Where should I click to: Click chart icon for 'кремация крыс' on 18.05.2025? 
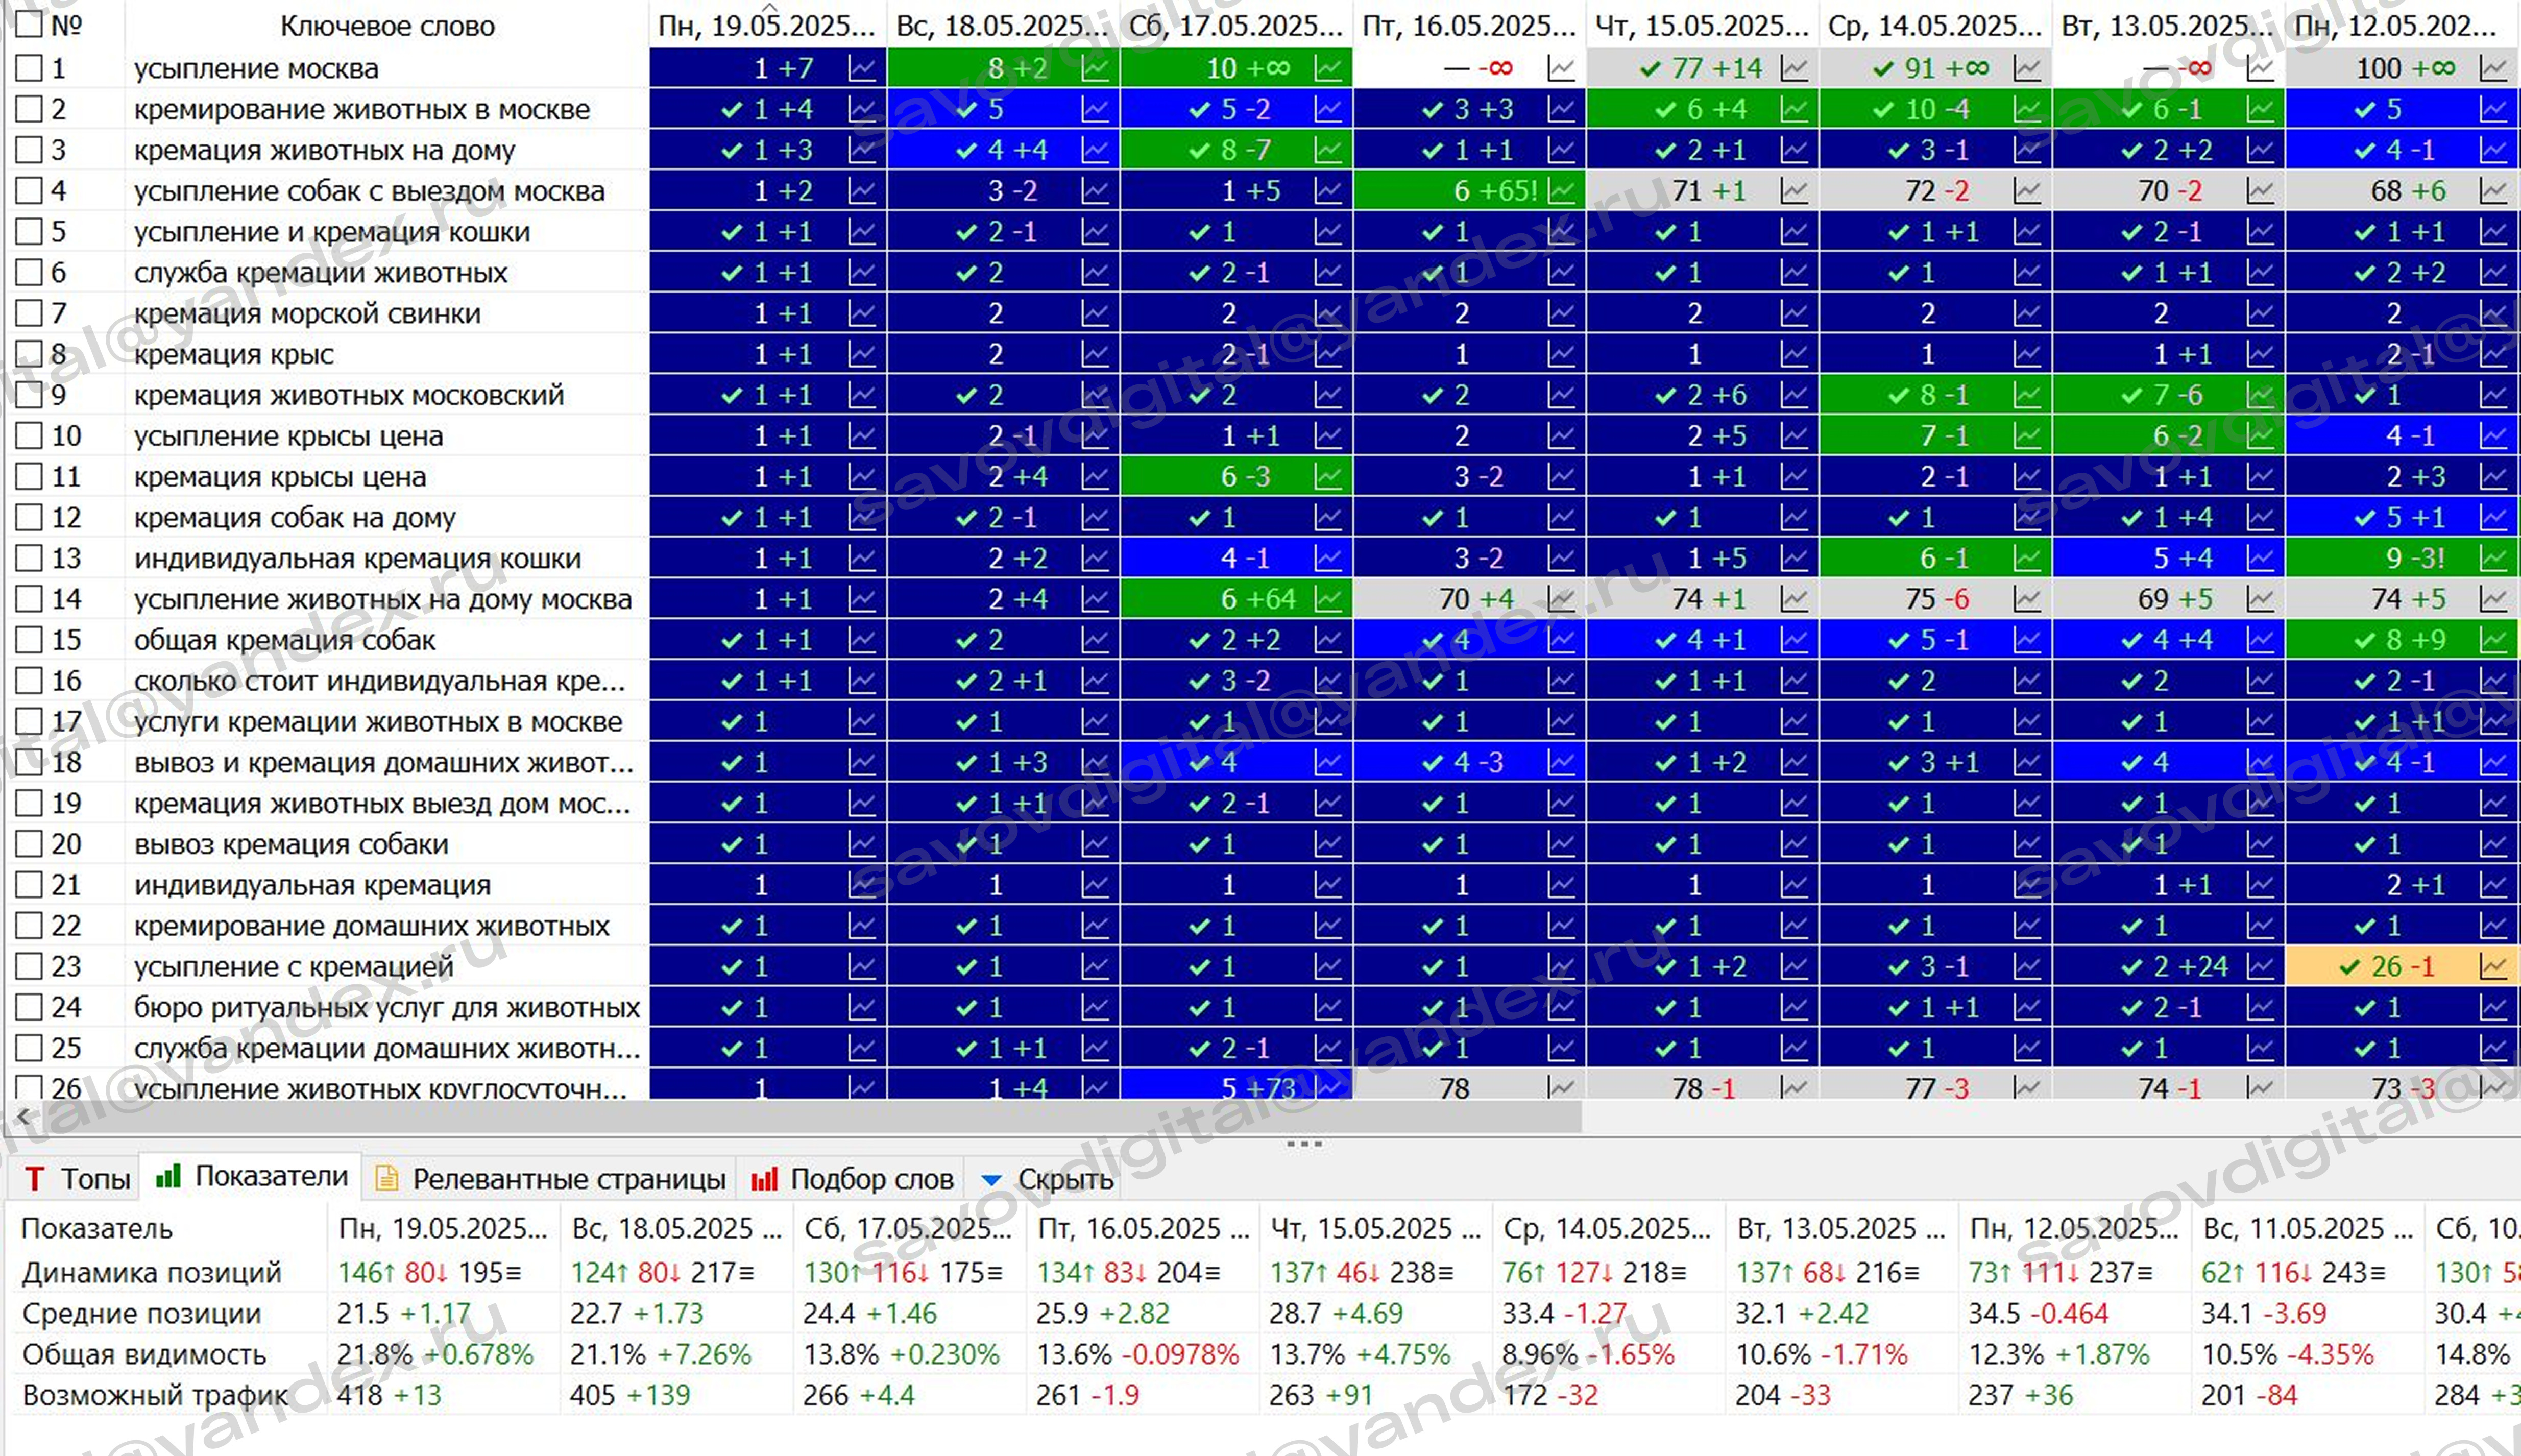tap(1095, 354)
